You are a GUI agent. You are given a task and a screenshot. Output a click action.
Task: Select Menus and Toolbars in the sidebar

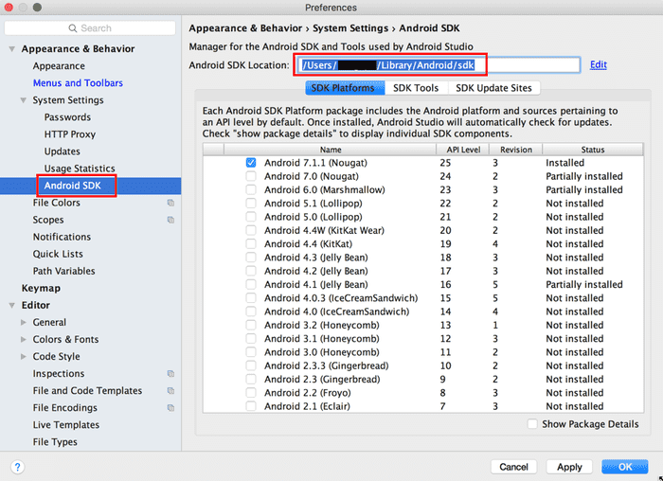(x=78, y=83)
